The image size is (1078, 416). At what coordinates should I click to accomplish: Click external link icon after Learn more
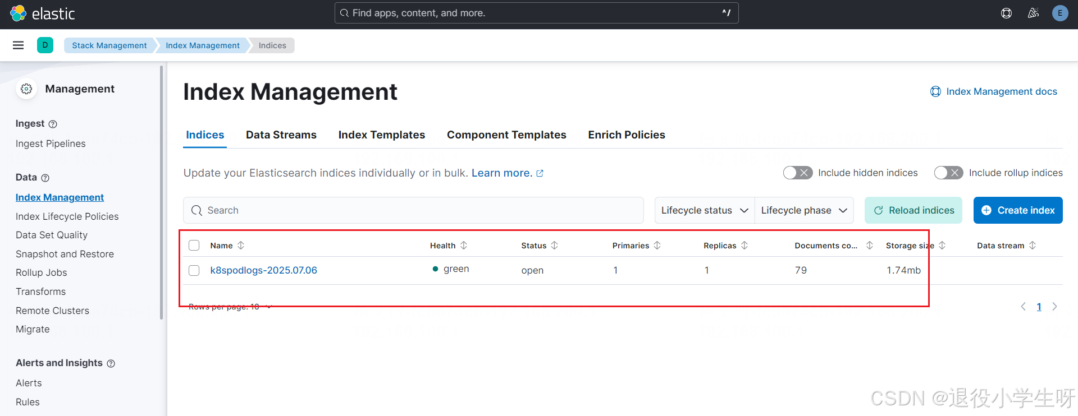click(540, 173)
